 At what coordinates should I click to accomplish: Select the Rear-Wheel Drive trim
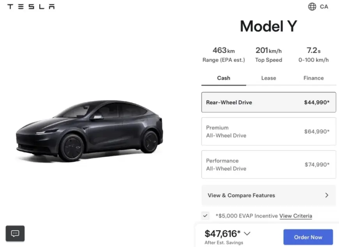(268, 102)
